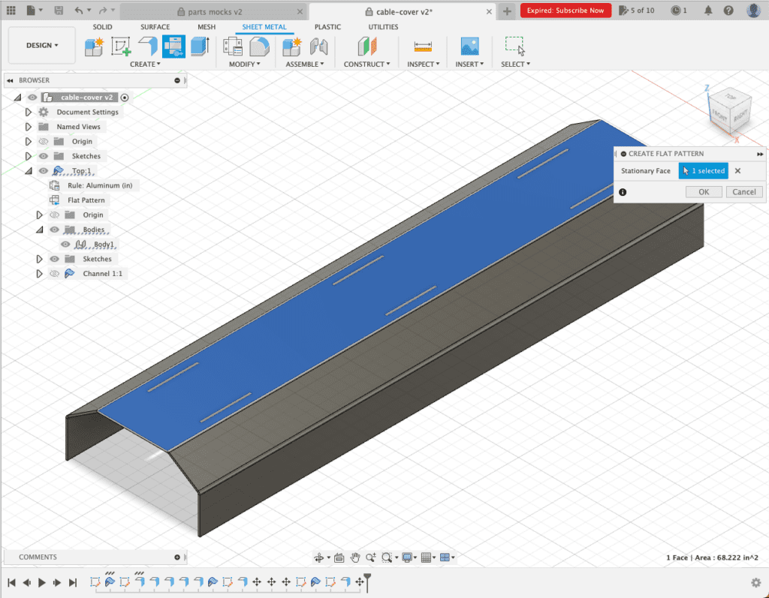Image resolution: width=769 pixels, height=598 pixels.
Task: Select the Unfold tool in Modify panel
Action: click(260, 47)
